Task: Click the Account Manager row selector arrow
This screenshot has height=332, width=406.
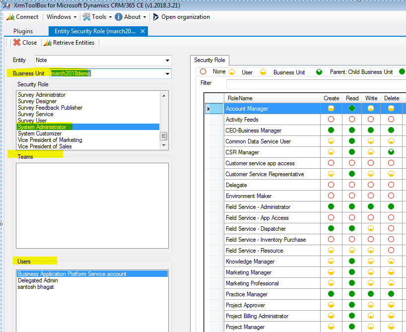Action: pyautogui.click(x=208, y=109)
